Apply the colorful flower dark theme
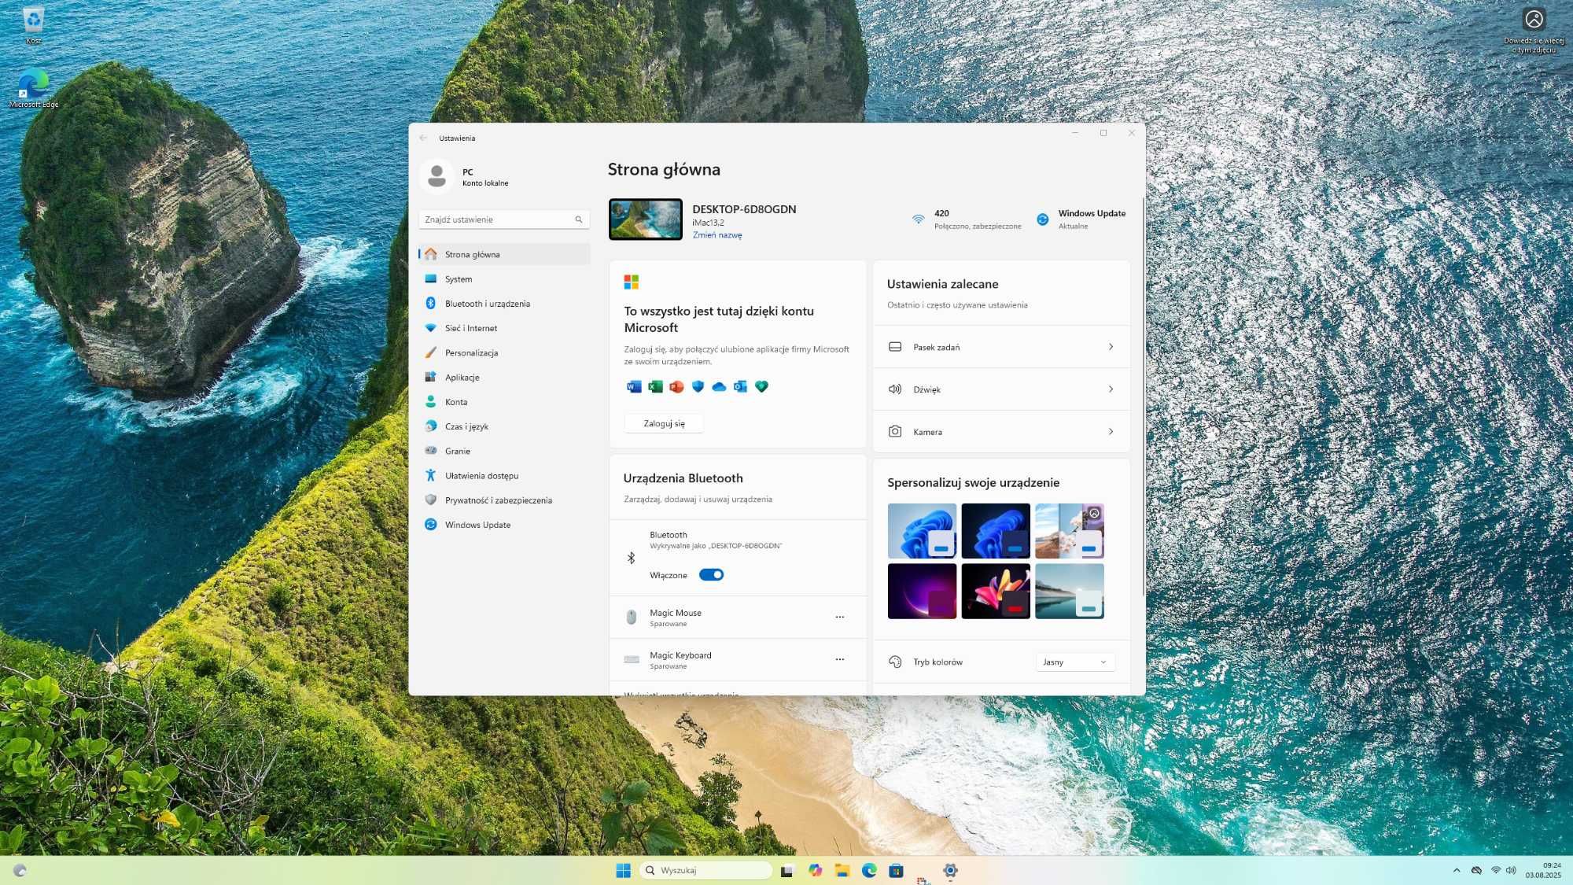Viewport: 1573px width, 885px height. (996, 591)
